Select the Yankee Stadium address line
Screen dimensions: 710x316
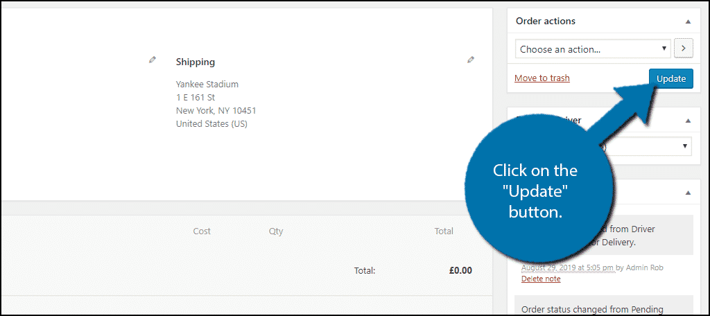point(207,85)
